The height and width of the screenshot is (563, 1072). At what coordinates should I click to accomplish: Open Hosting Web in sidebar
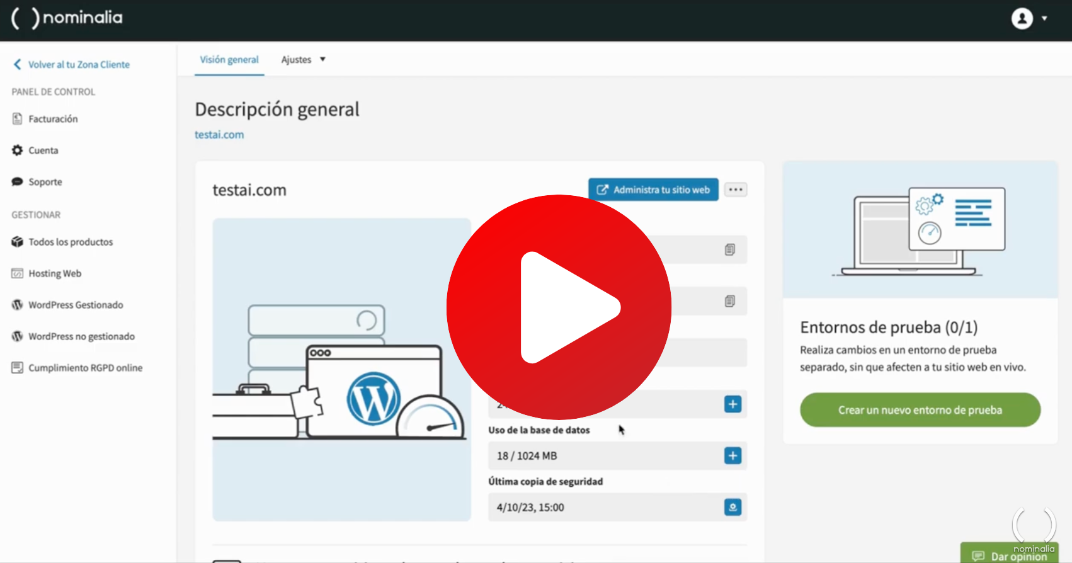54,273
